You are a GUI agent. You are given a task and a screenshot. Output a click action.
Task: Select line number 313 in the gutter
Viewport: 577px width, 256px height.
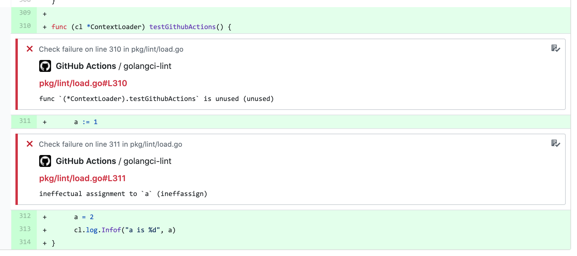point(25,229)
